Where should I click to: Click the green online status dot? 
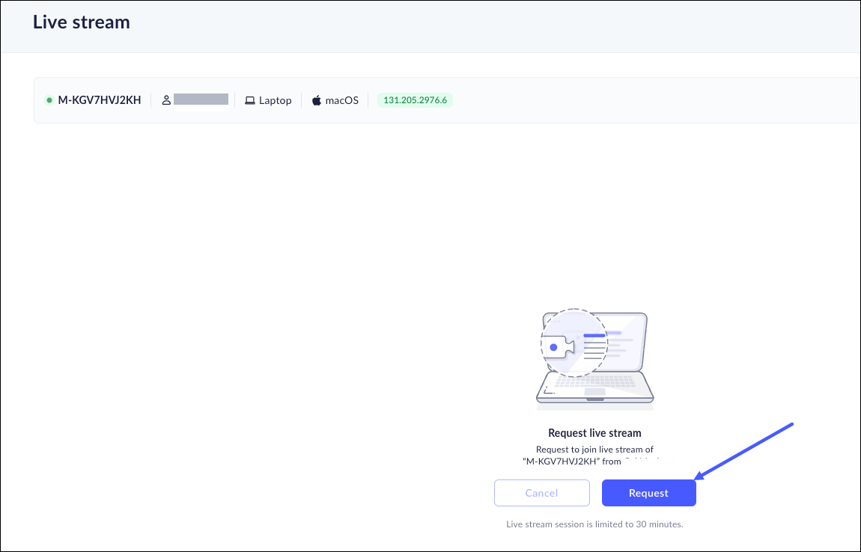(49, 100)
